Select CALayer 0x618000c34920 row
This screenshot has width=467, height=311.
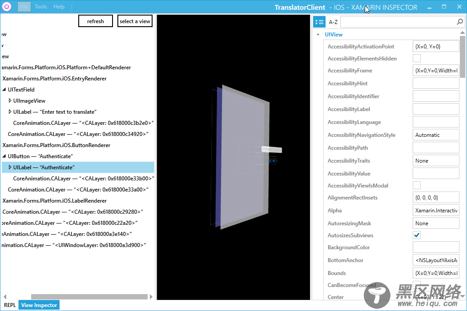coord(78,134)
